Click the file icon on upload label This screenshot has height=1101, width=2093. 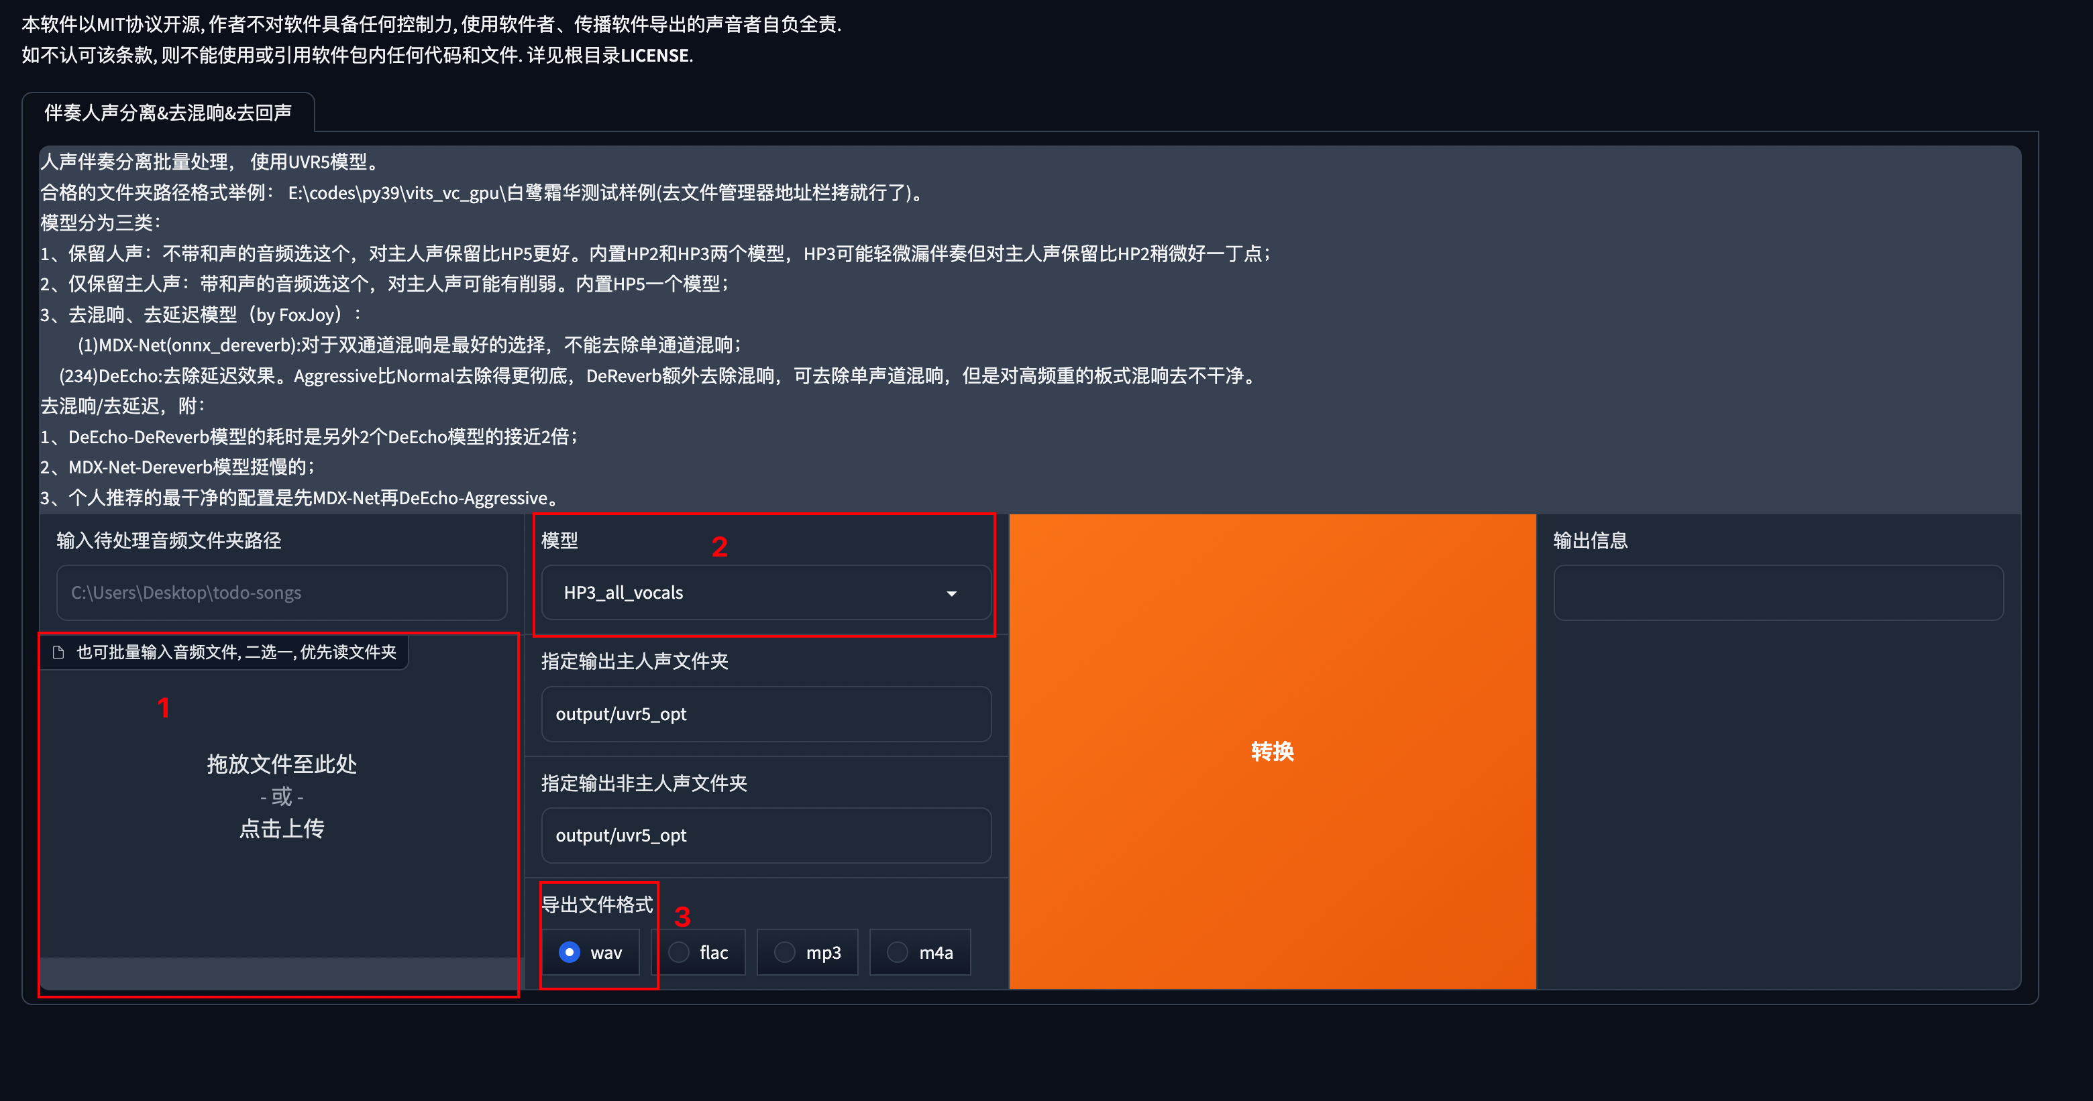point(58,652)
